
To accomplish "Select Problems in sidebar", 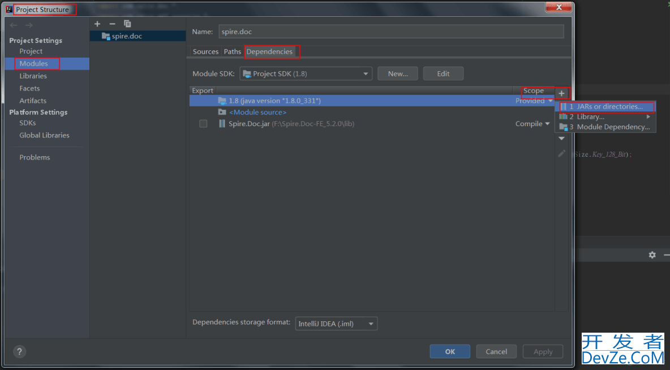I will pos(35,157).
